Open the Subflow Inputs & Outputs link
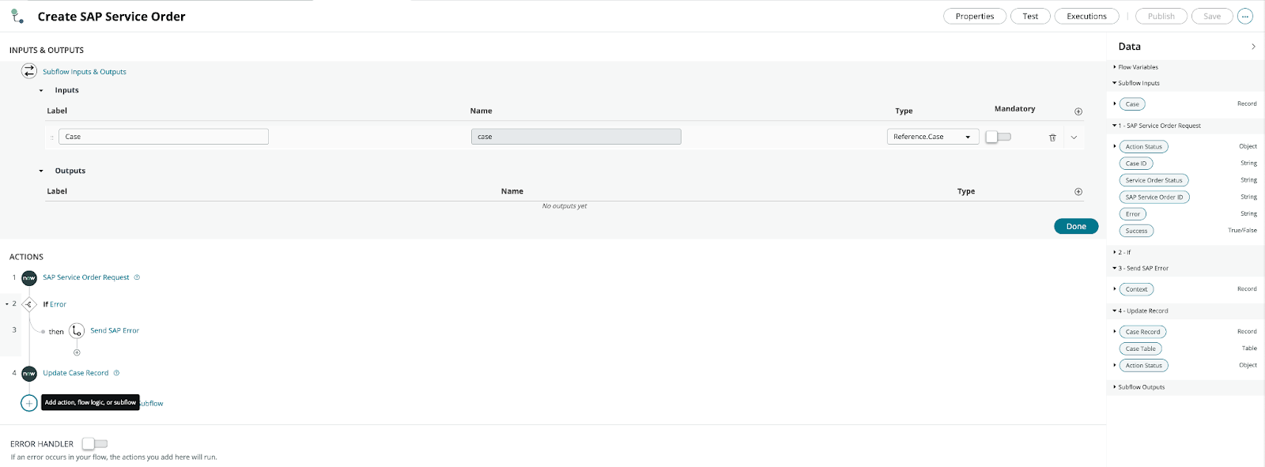 coord(85,72)
